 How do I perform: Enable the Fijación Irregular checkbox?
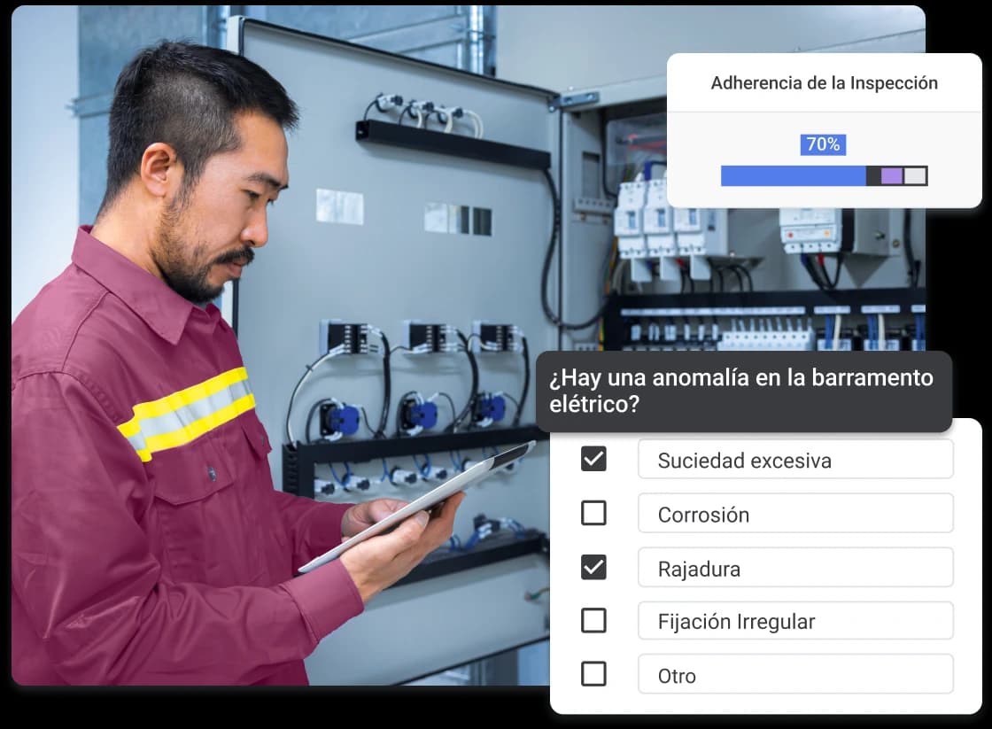click(593, 621)
